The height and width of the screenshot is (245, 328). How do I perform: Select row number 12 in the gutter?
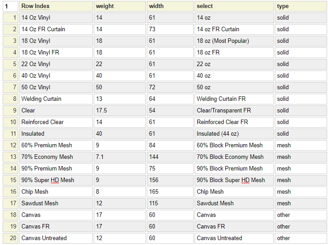pyautogui.click(x=10, y=145)
